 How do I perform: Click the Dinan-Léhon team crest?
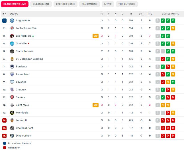coord(12,136)
